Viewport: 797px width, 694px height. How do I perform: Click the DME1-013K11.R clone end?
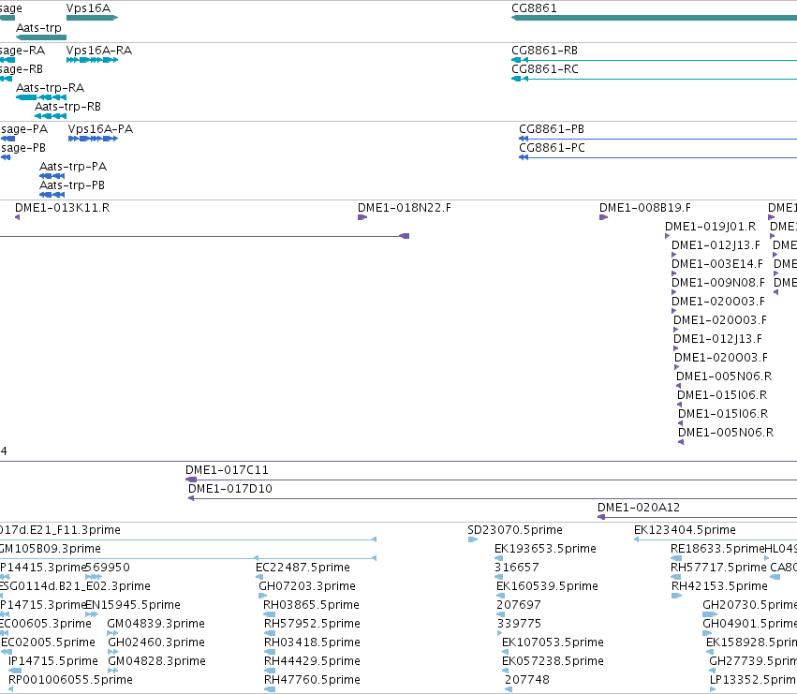click(x=62, y=208)
